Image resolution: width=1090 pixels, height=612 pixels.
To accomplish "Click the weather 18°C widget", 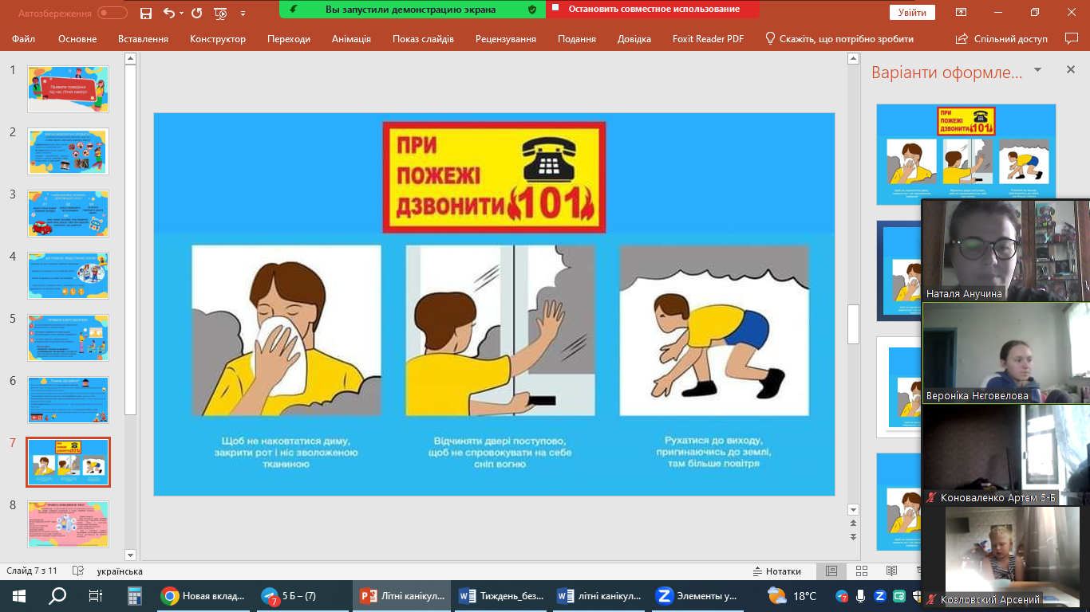I will [792, 596].
